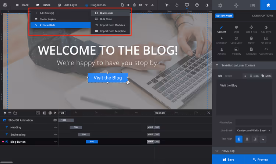
Task: Click the Placeholder input field
Action: point(254,123)
